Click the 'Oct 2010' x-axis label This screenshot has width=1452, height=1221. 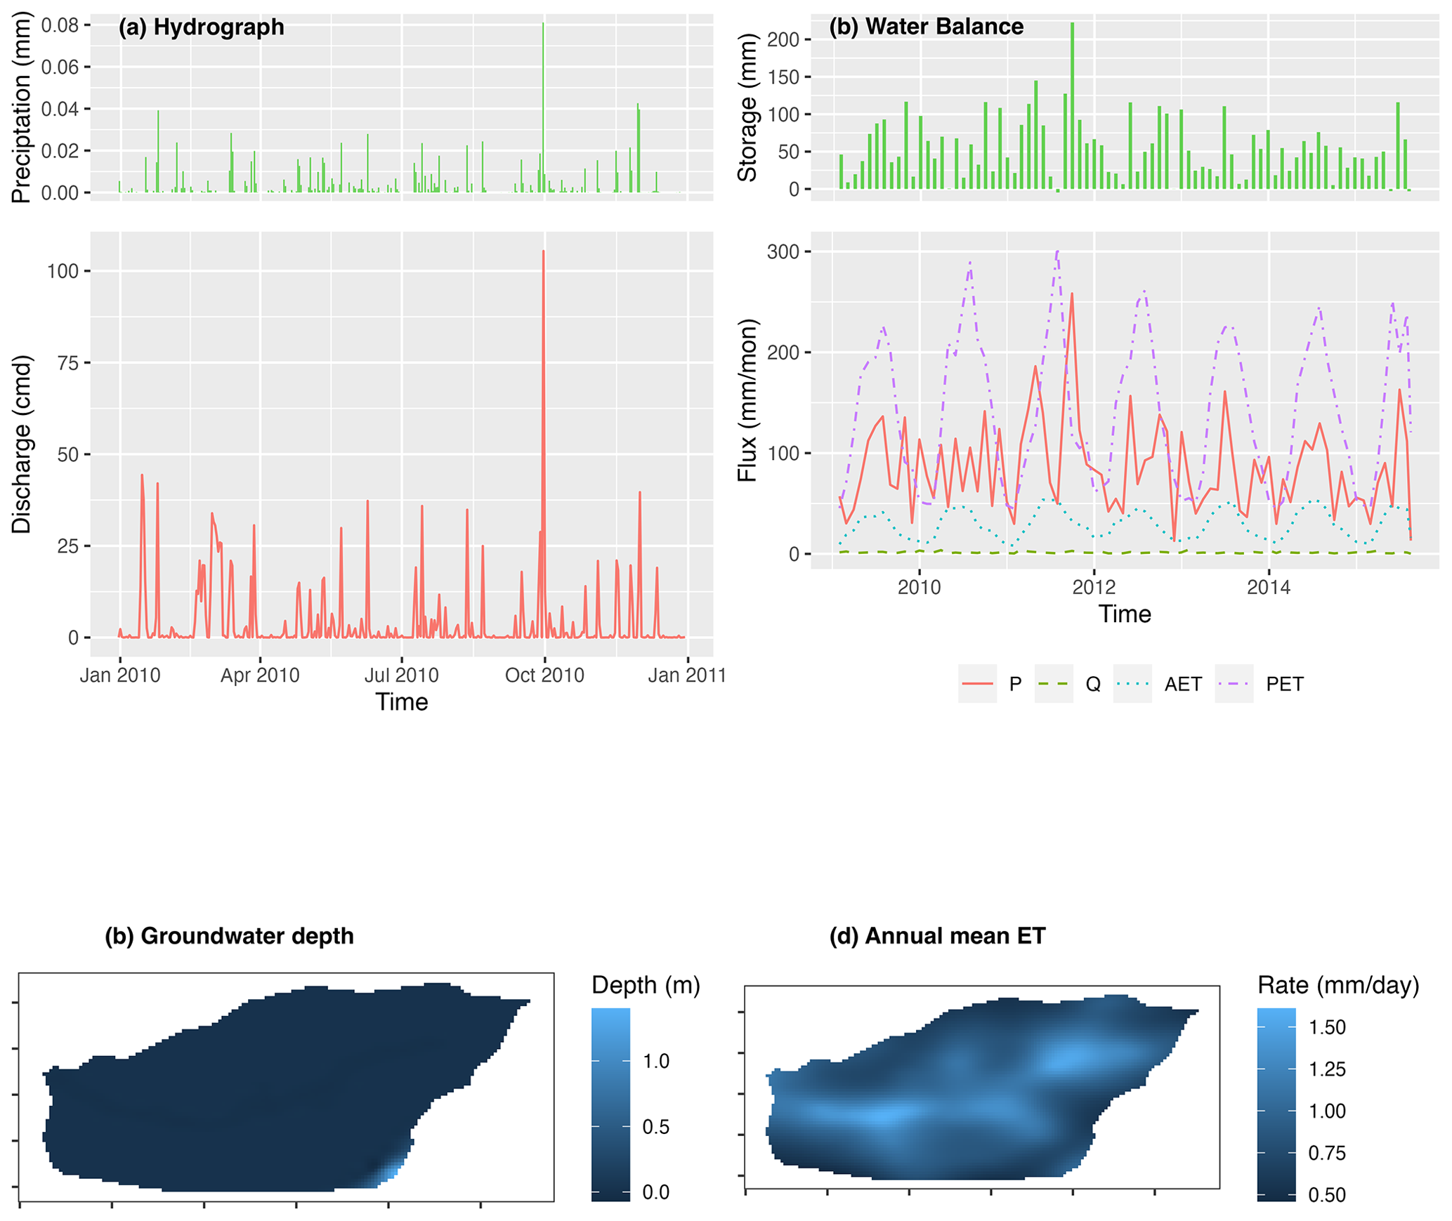[544, 675]
